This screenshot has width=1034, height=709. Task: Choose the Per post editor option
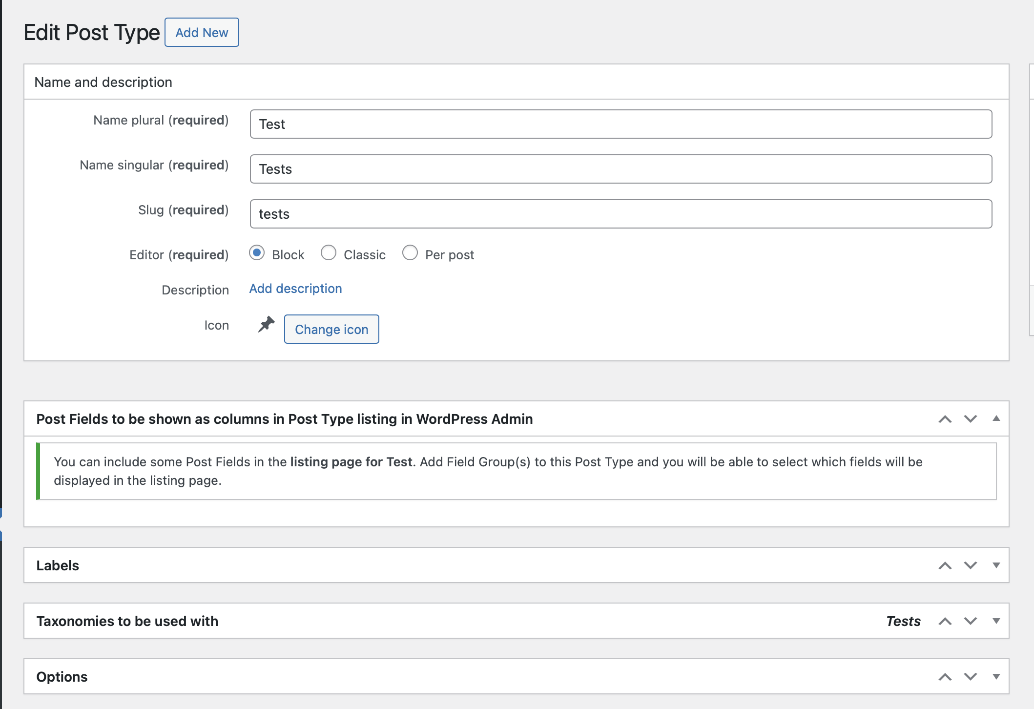[410, 253]
